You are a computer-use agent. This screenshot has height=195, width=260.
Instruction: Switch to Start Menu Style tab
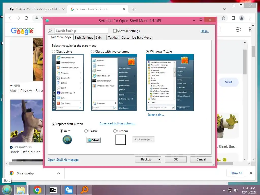pos(61,37)
